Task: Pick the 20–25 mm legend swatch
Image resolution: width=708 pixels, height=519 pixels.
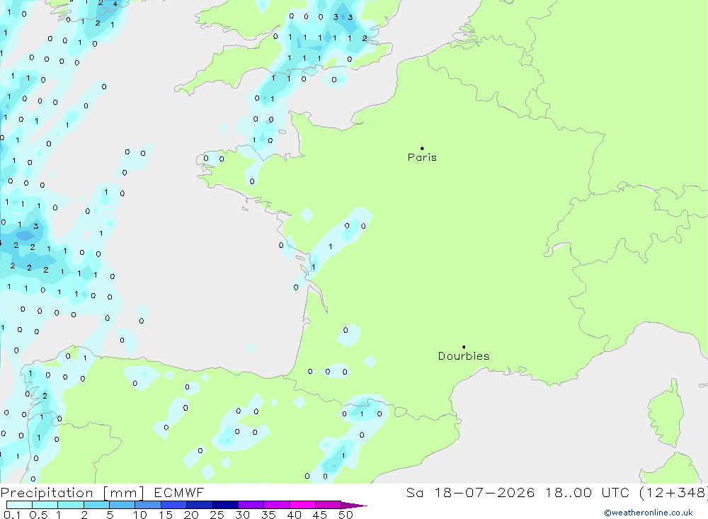Action: pyautogui.click(x=200, y=505)
